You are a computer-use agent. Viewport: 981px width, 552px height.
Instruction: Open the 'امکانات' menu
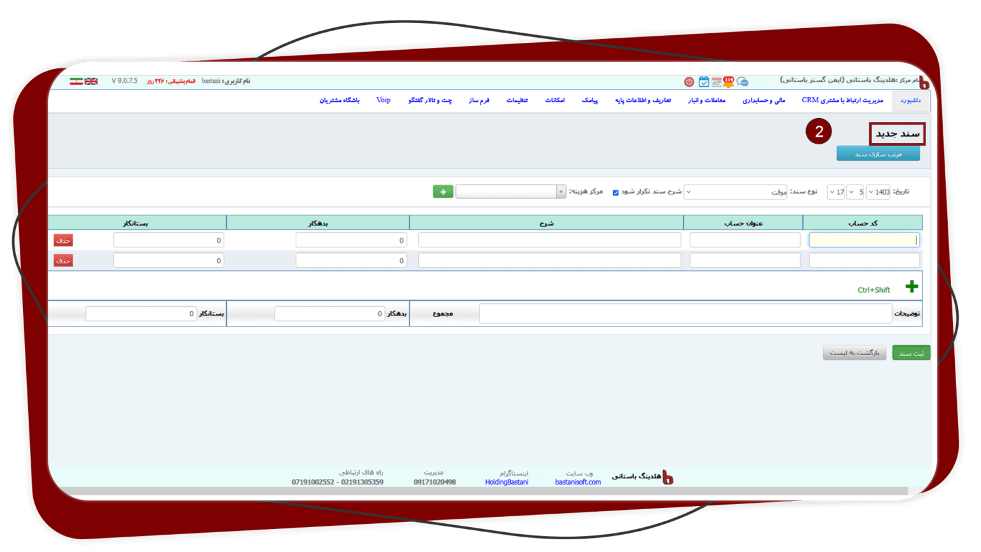click(x=554, y=100)
